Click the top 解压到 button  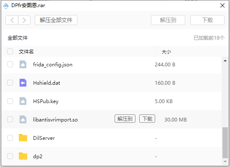tap(168, 20)
